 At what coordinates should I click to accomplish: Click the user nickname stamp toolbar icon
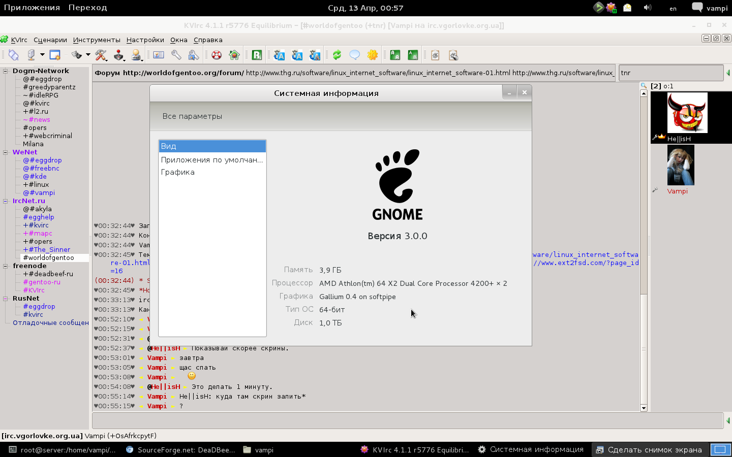pos(136,55)
